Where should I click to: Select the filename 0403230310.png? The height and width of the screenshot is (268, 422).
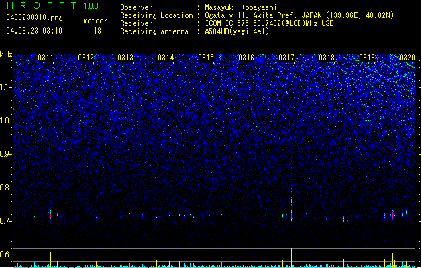tap(34, 17)
